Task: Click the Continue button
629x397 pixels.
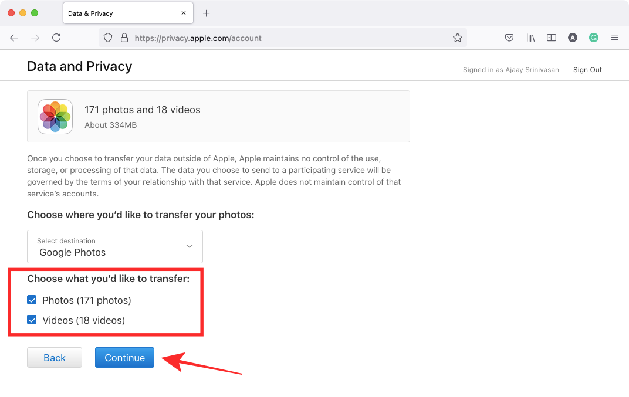Action: pyautogui.click(x=125, y=357)
